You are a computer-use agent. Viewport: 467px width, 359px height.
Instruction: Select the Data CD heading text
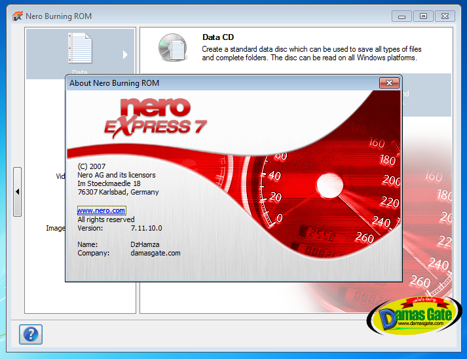(218, 37)
